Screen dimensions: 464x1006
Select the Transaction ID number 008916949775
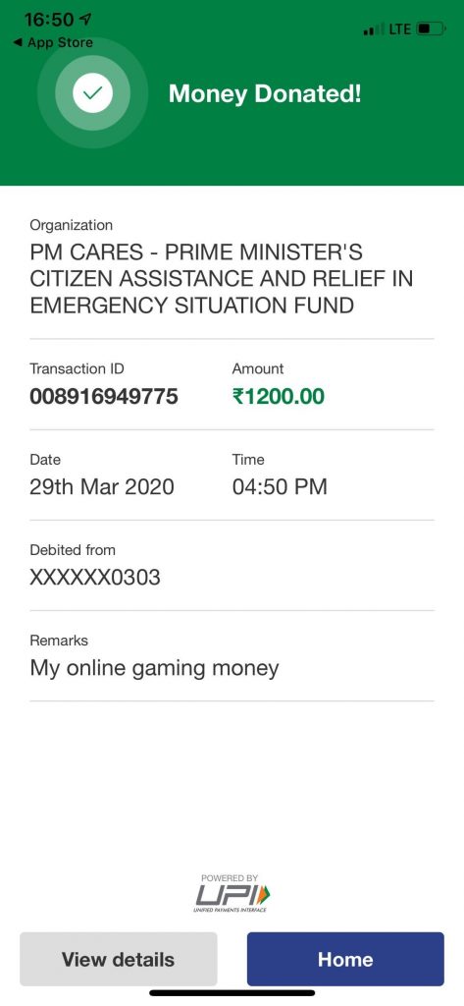click(x=104, y=397)
